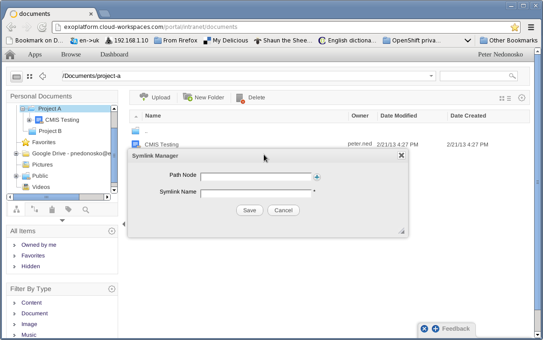Sort by Date Modified column header
This screenshot has width=543, height=340.
pyautogui.click(x=399, y=116)
